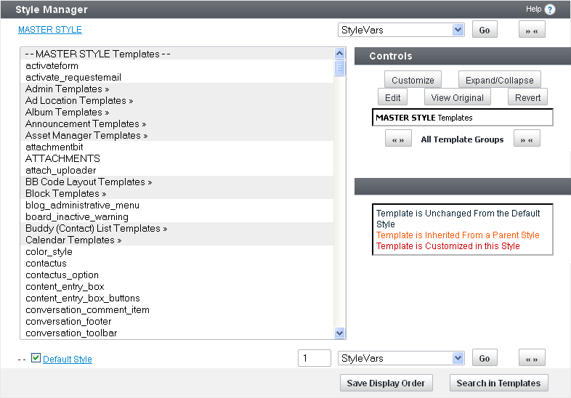Expand Asset Manager Templates group
This screenshot has width=571, height=398.
point(177,136)
